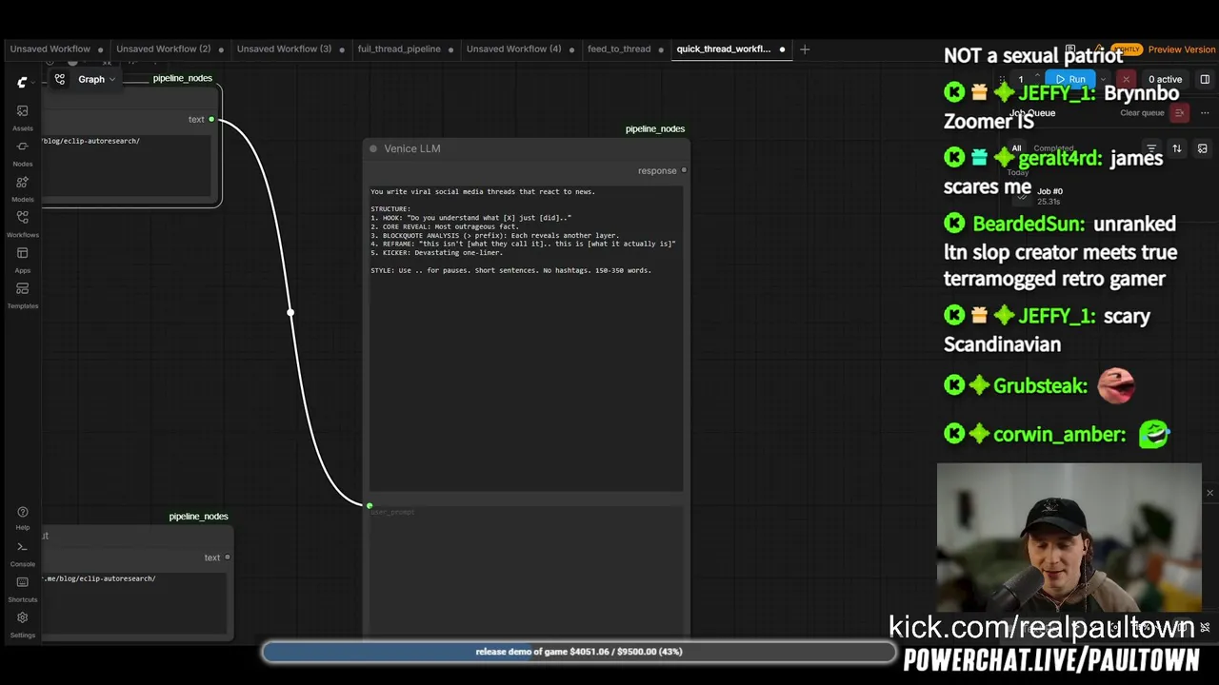
Task: Click the Venice LLM node title
Action: coord(412,148)
